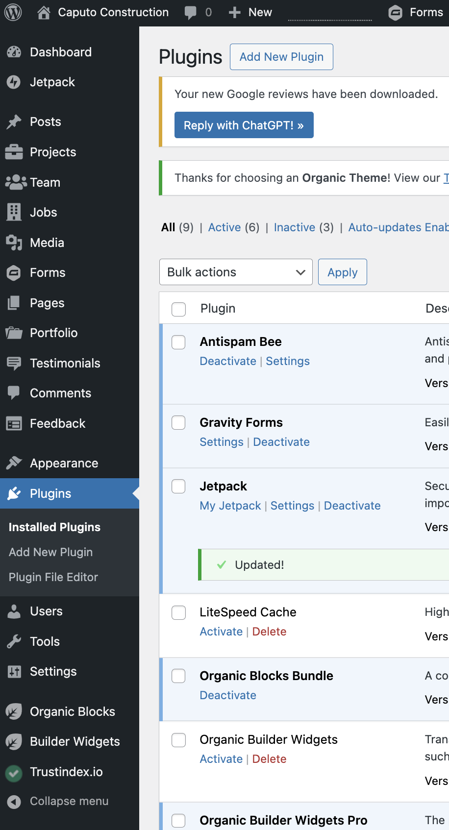Screen dimensions: 449x830
Task: Check the Gravity Forms plugin checkbox
Action: pos(178,422)
